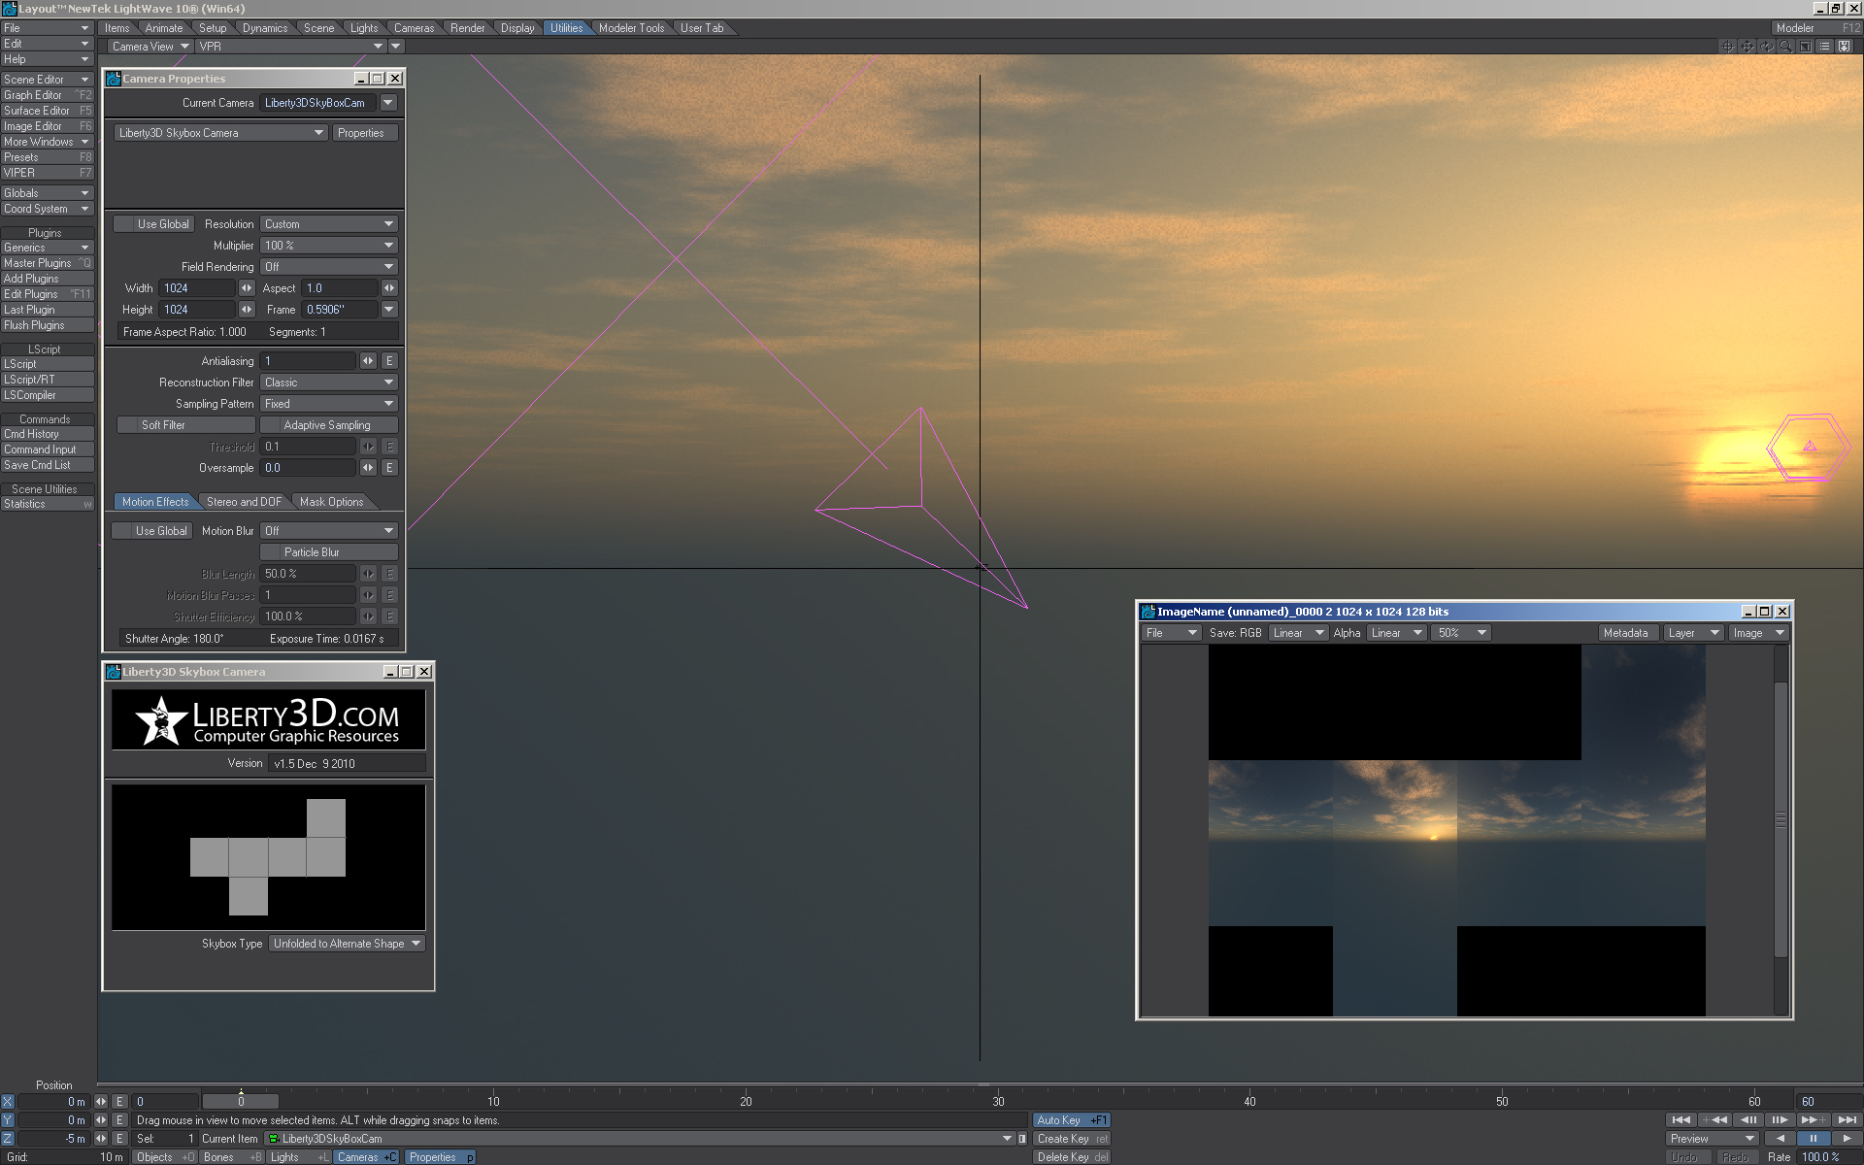Click the Width input field
The width and height of the screenshot is (1864, 1165).
(x=197, y=288)
